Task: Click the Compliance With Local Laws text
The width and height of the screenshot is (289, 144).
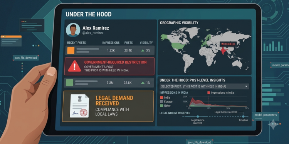Action: (x=112, y=112)
